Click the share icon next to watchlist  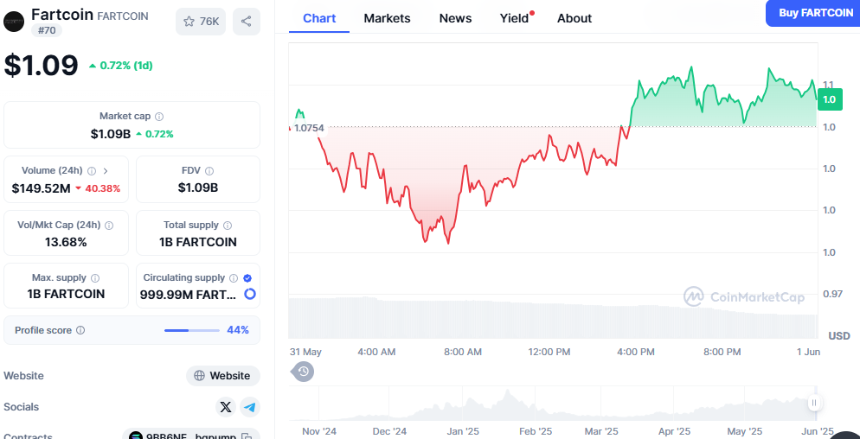[x=247, y=22]
